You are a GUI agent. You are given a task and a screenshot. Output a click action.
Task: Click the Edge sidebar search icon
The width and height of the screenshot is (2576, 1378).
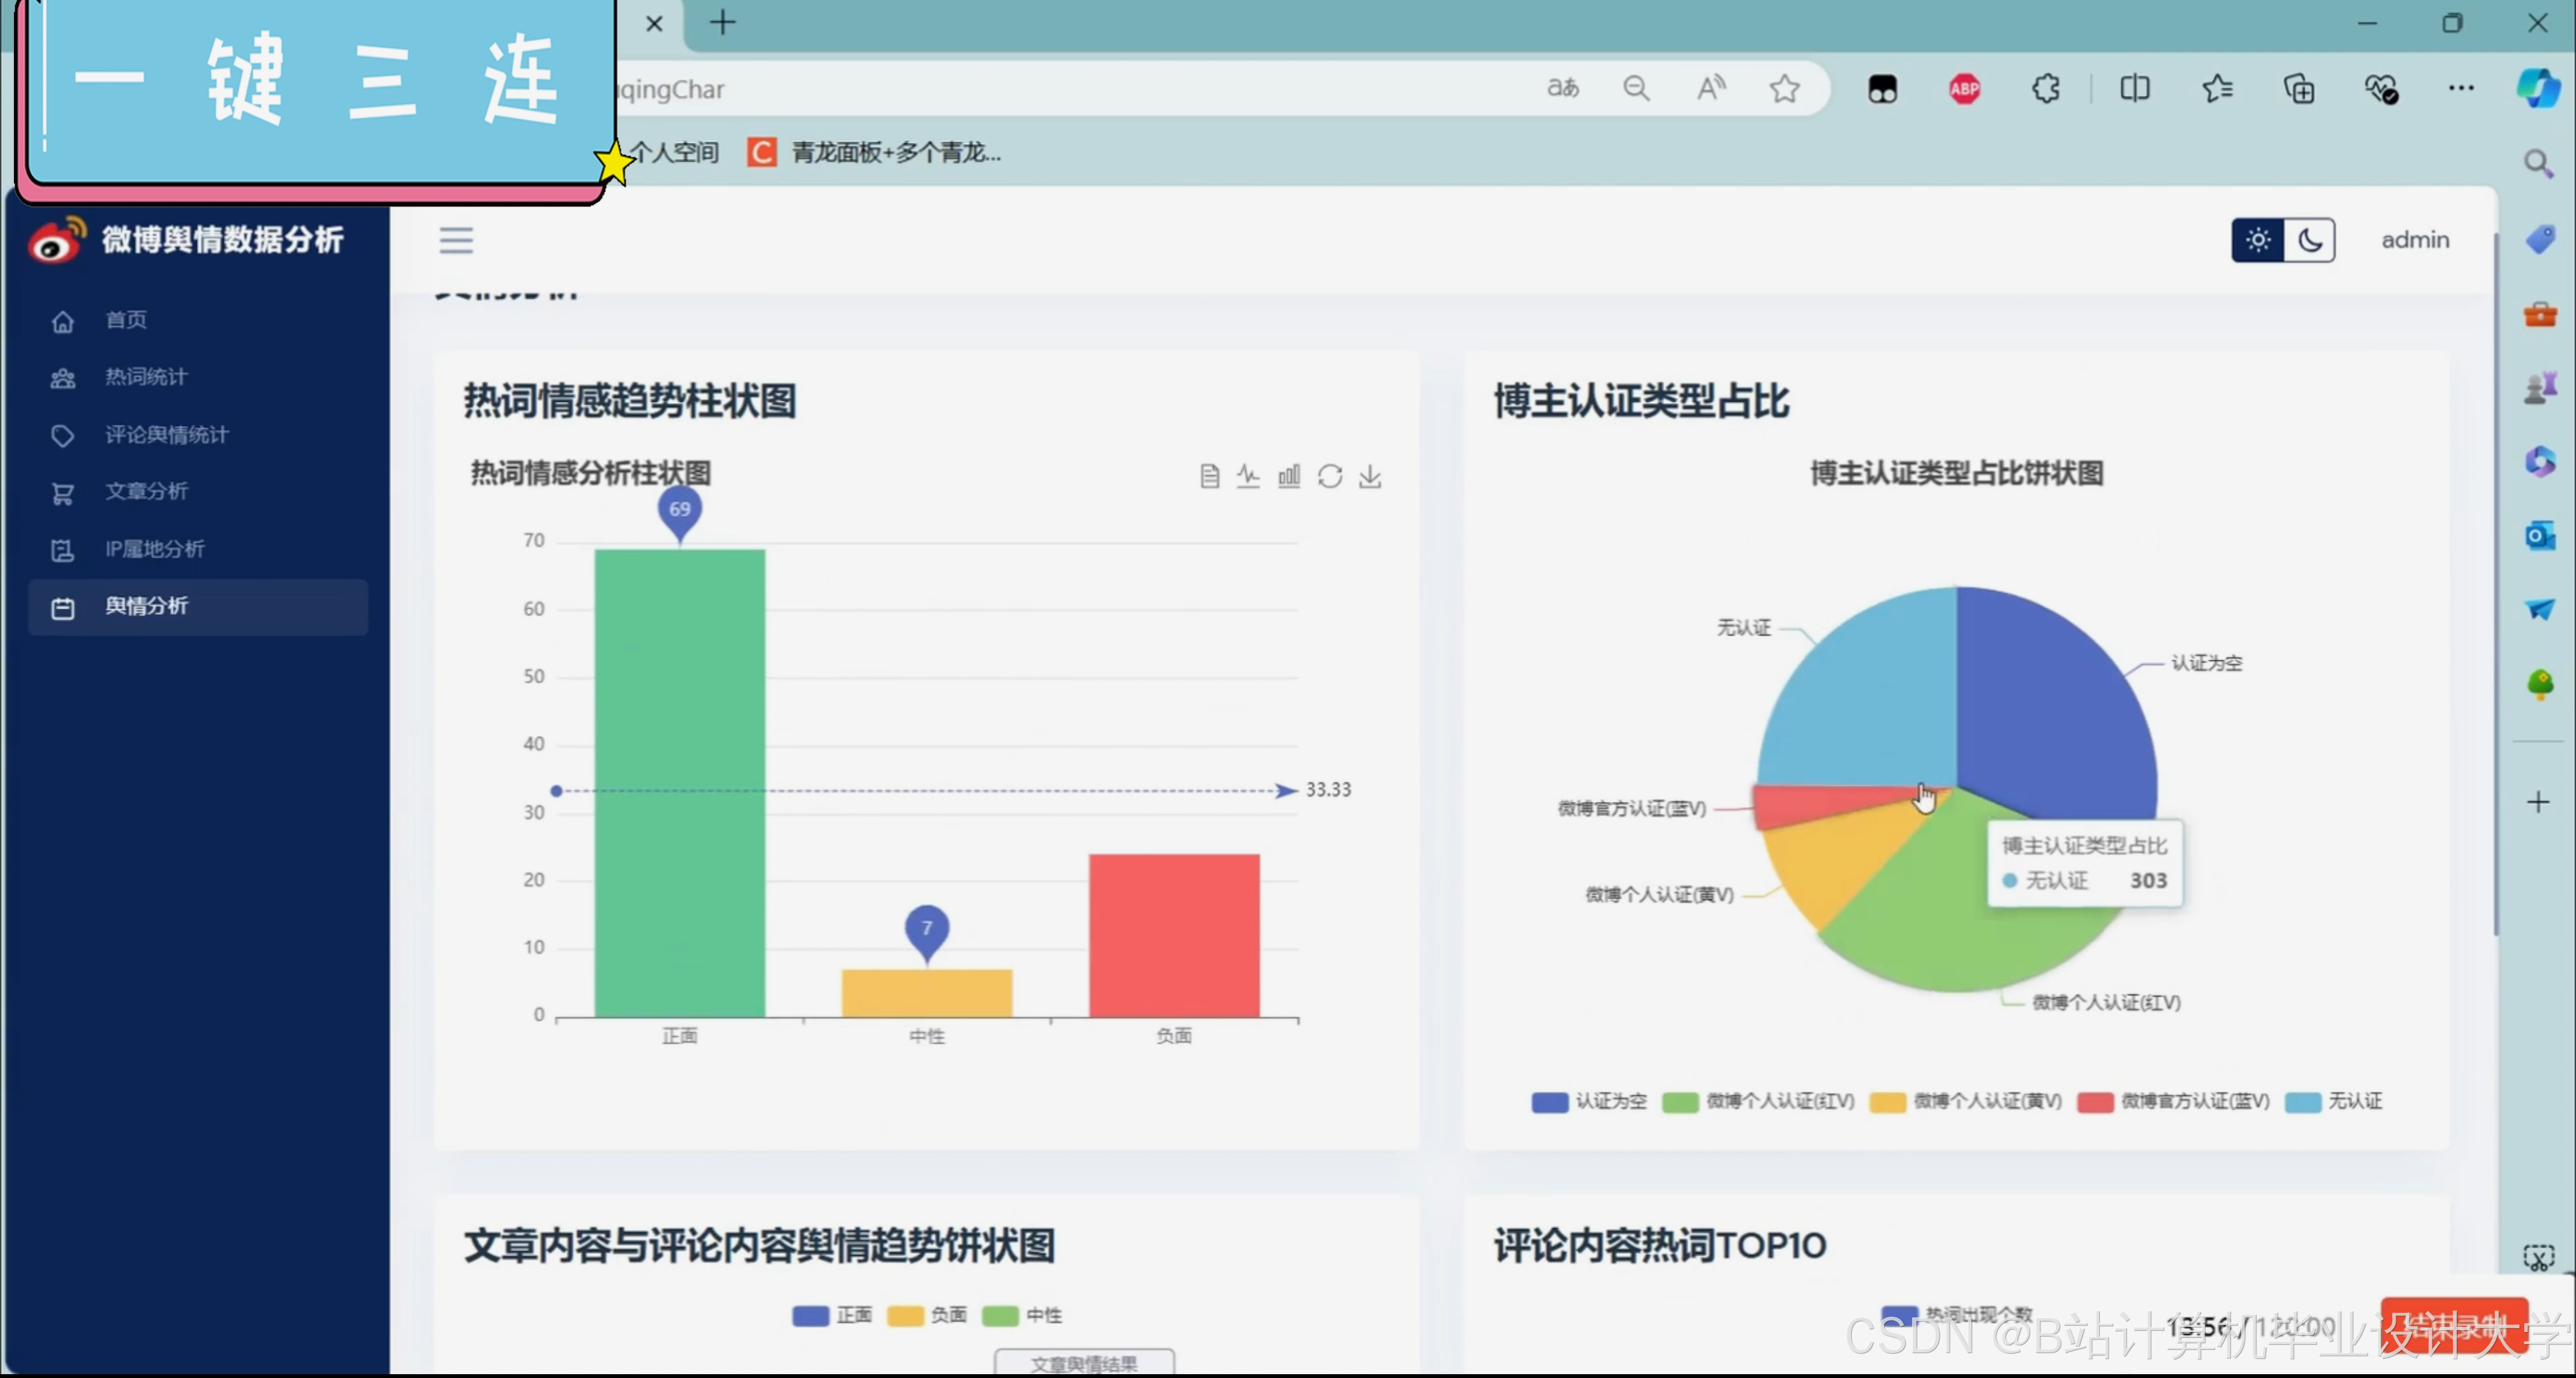point(2538,163)
